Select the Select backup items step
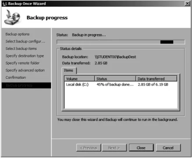Viewport: 193px width, 159px height. coord(21,48)
